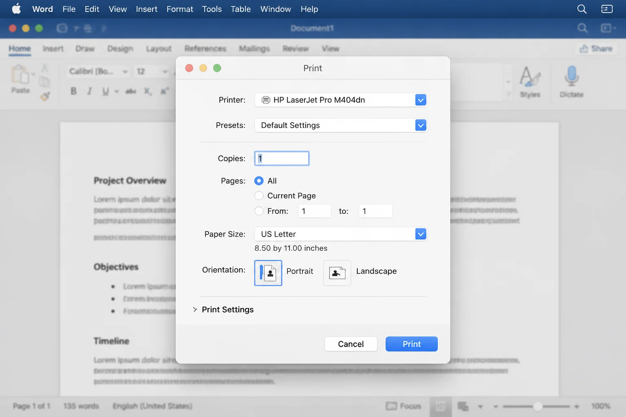Click the Cut scissors icon
626x417 pixels.
pyautogui.click(x=45, y=68)
